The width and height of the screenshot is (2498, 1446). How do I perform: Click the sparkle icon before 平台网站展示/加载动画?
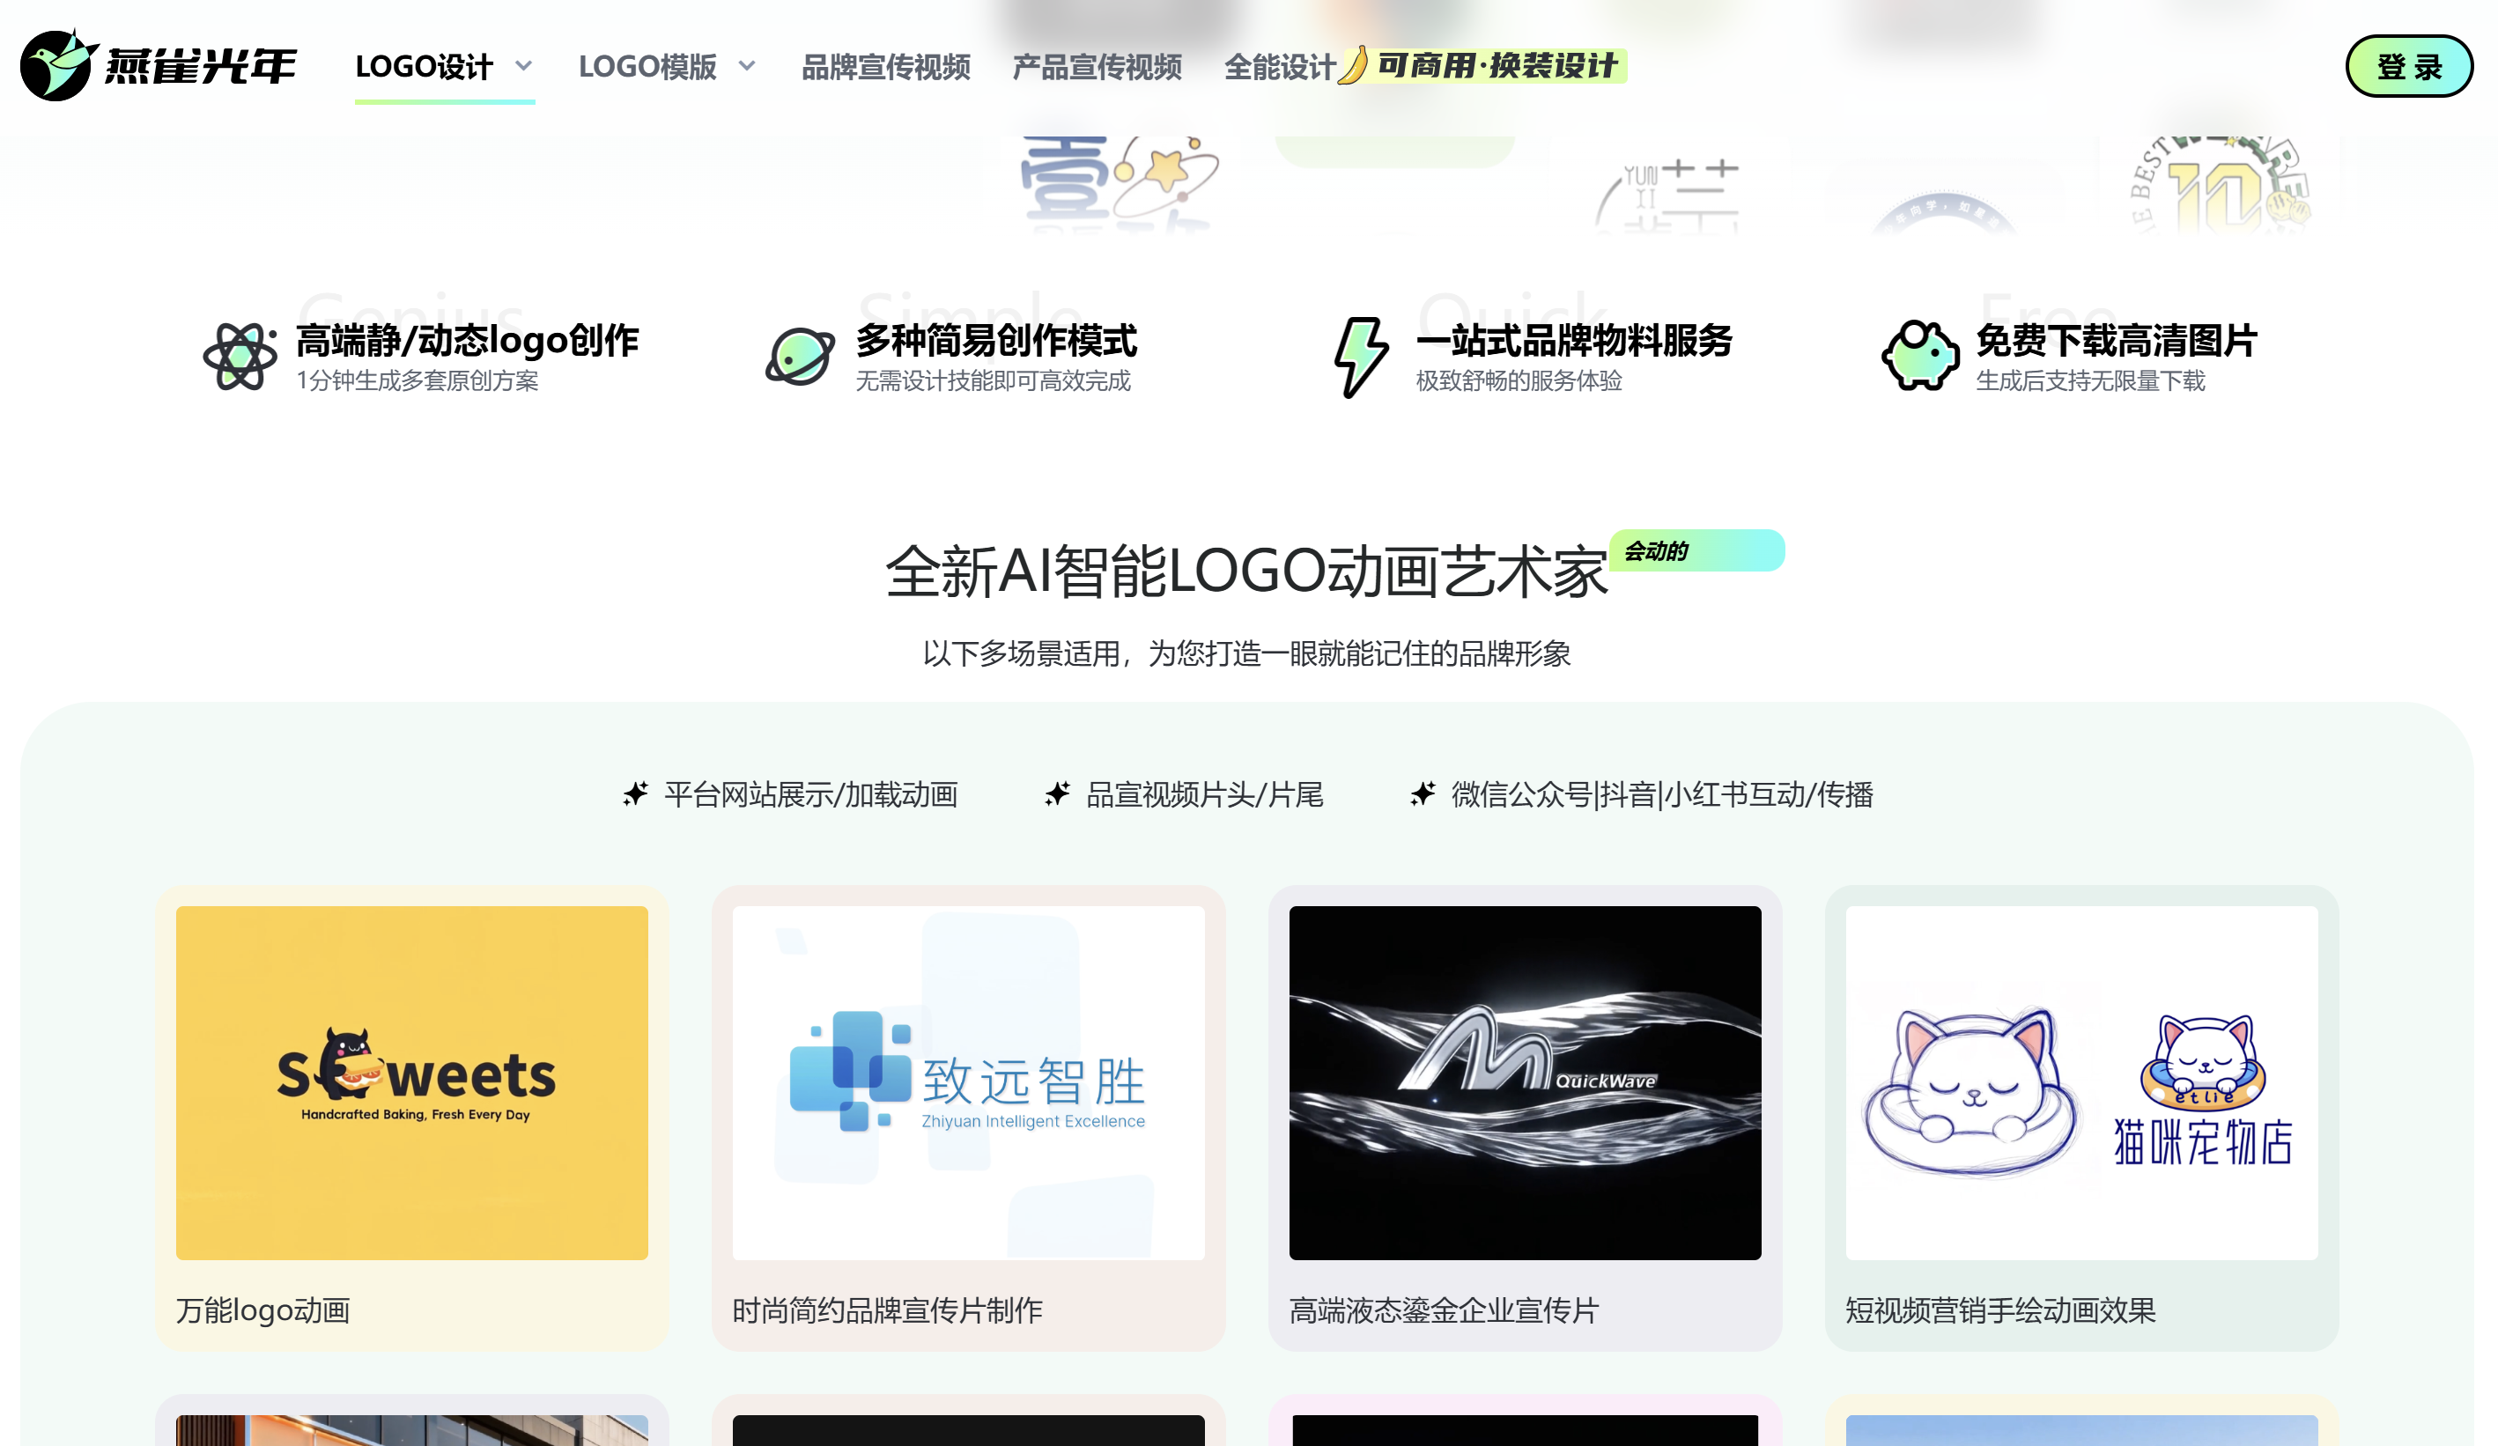(x=635, y=793)
